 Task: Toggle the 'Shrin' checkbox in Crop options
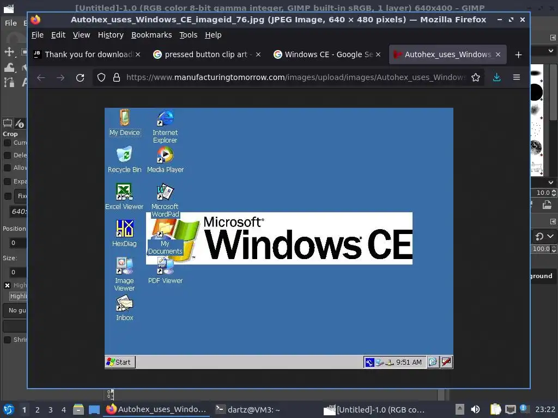7,340
